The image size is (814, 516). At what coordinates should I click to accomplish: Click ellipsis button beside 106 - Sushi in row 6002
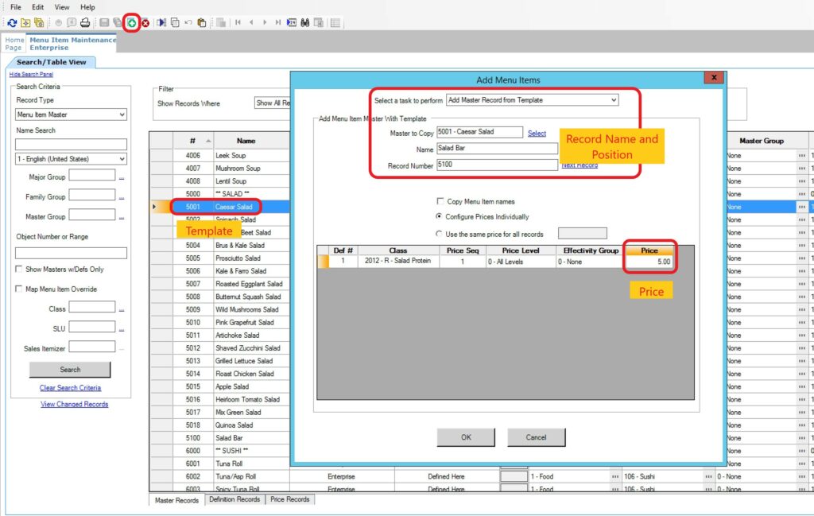click(708, 476)
